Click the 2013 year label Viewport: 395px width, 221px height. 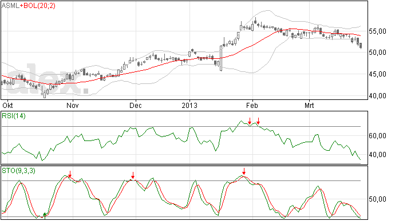point(189,105)
